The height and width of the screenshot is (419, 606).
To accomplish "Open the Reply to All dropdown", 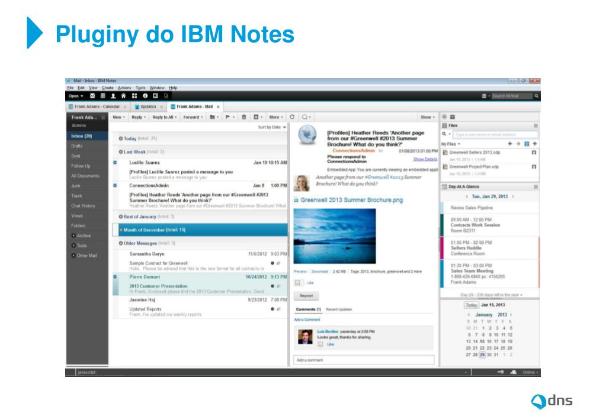I will (165, 117).
